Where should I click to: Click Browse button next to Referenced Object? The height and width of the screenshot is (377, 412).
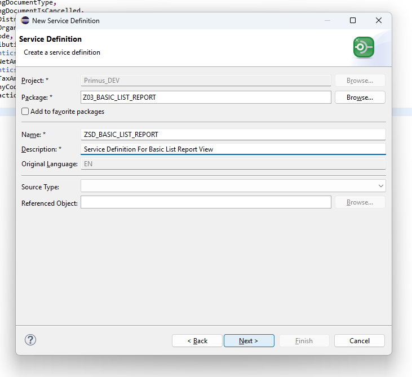pos(360,202)
